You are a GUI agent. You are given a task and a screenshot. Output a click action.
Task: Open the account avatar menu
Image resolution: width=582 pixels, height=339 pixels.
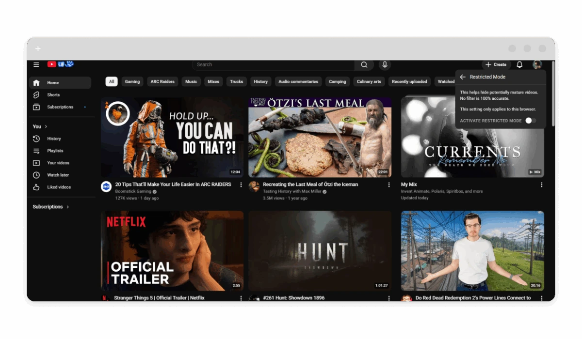point(537,64)
